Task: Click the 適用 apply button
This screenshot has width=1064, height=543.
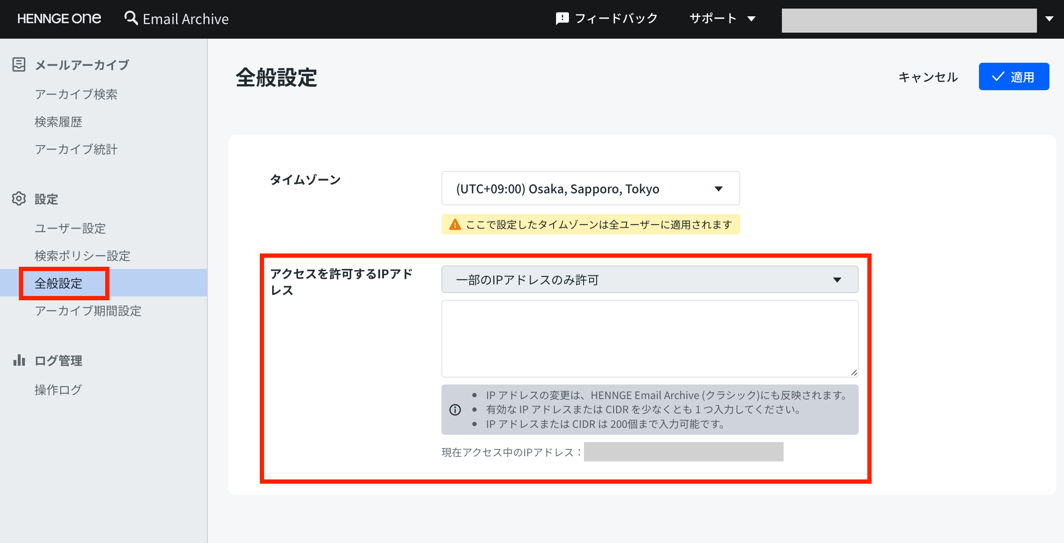Action: pyautogui.click(x=1014, y=76)
